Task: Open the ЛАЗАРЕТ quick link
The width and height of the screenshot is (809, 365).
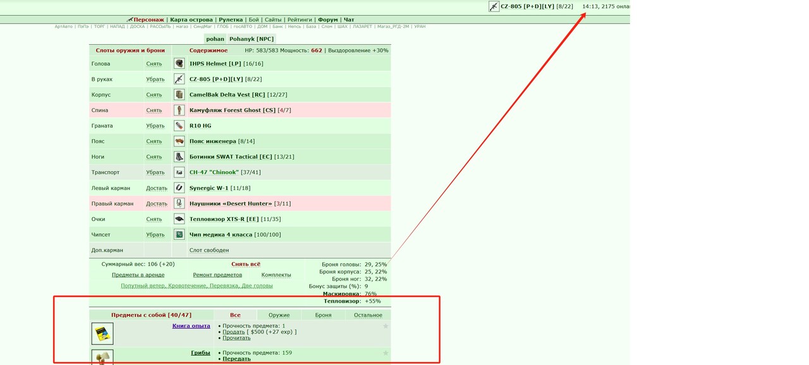Action: tap(362, 27)
